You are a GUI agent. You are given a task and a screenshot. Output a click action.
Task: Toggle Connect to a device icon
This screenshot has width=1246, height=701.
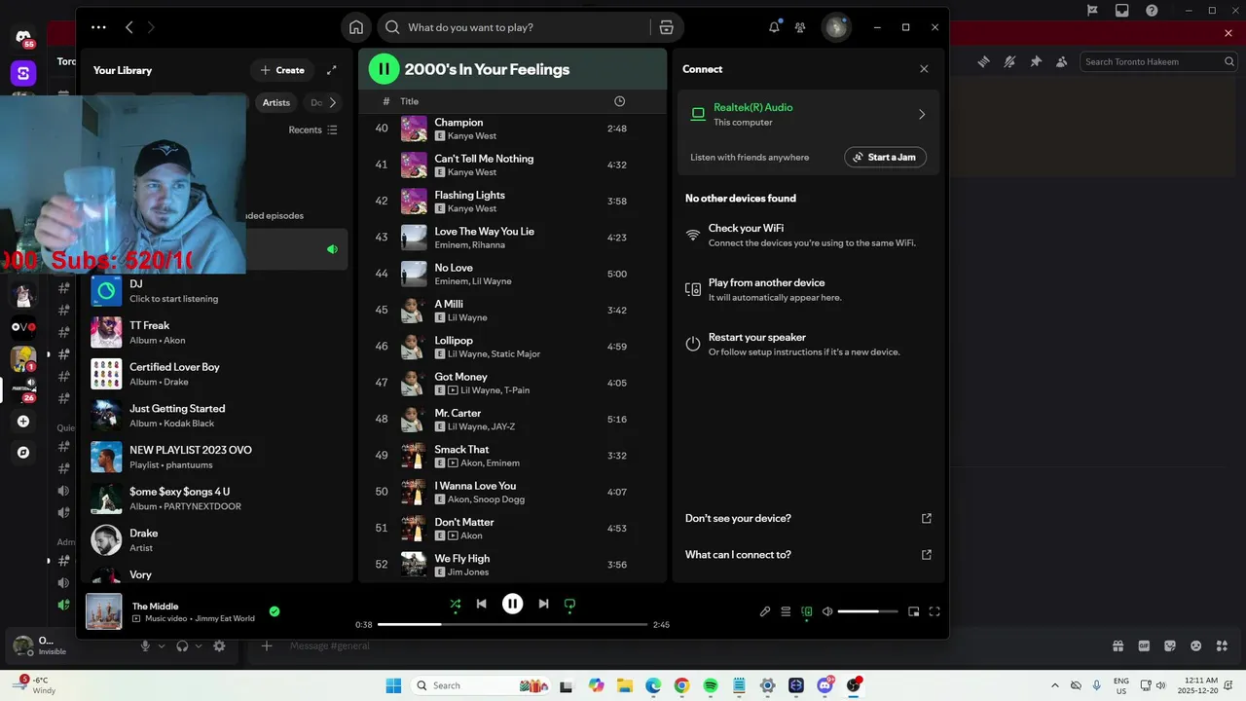tap(807, 611)
